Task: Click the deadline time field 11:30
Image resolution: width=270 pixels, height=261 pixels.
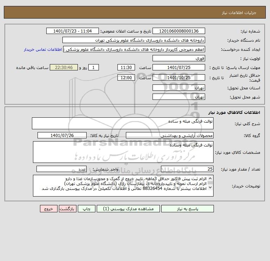Action: [126, 67]
